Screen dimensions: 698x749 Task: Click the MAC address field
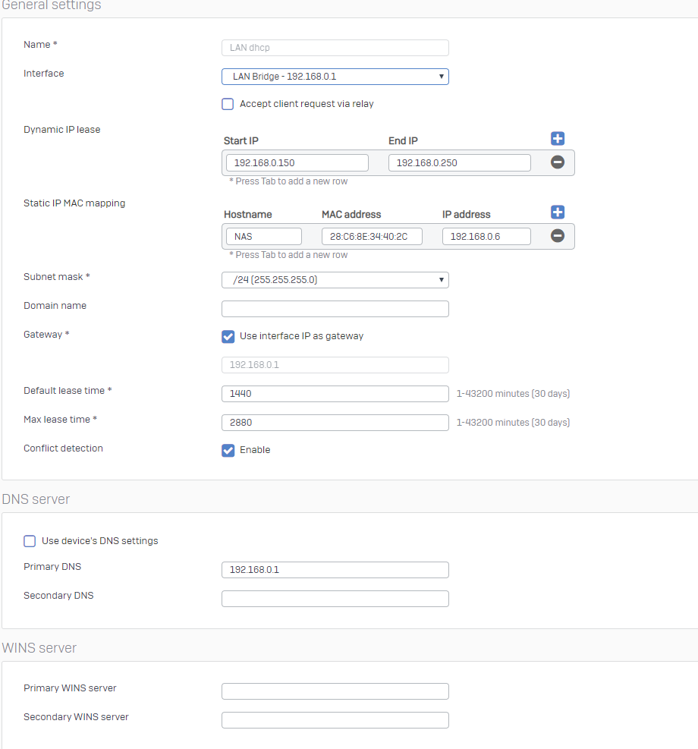point(372,237)
